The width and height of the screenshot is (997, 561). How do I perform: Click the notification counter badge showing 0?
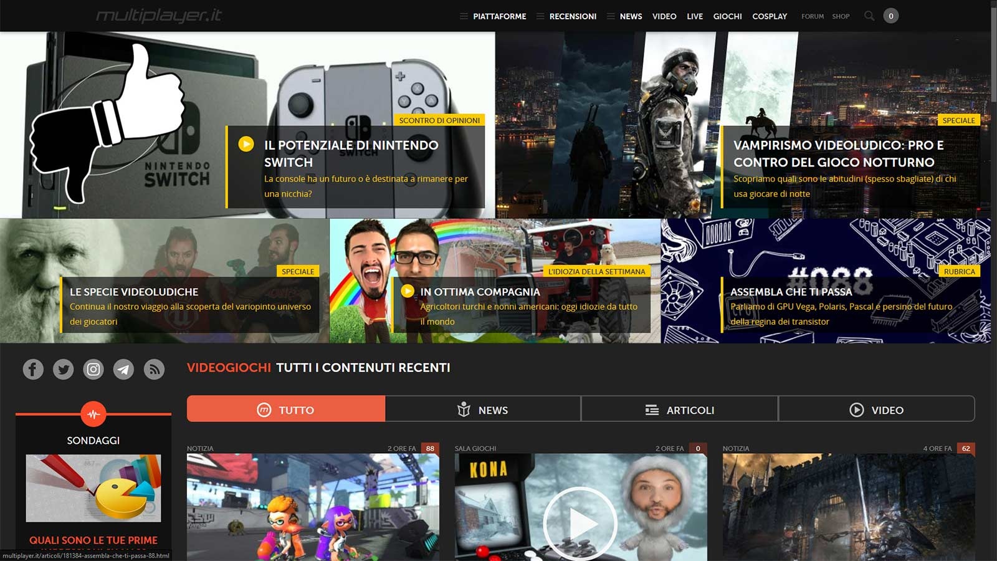pyautogui.click(x=891, y=16)
